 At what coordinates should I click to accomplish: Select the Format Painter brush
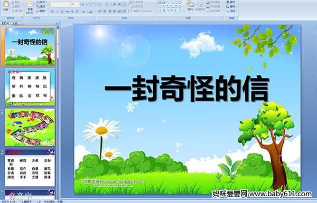tap(13, 11)
